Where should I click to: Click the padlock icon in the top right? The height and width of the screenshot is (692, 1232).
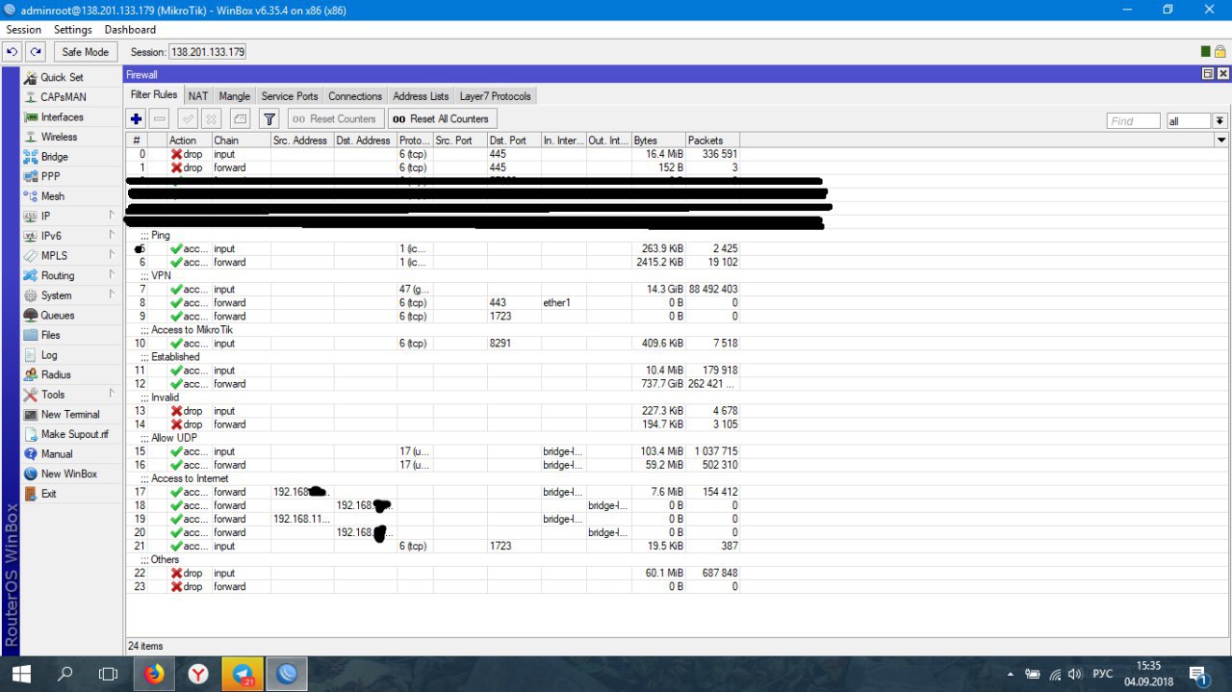pyautogui.click(x=1219, y=52)
